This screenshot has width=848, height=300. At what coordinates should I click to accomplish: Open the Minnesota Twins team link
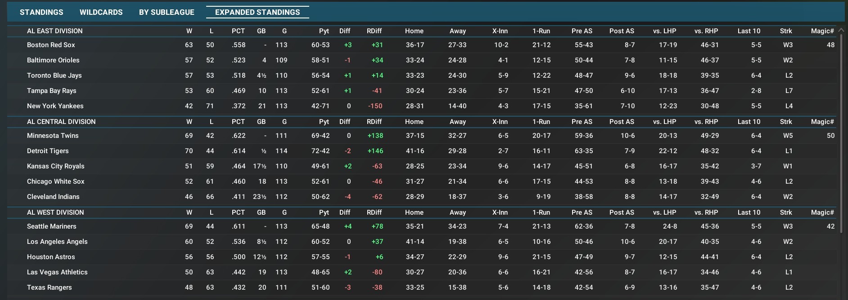[53, 136]
